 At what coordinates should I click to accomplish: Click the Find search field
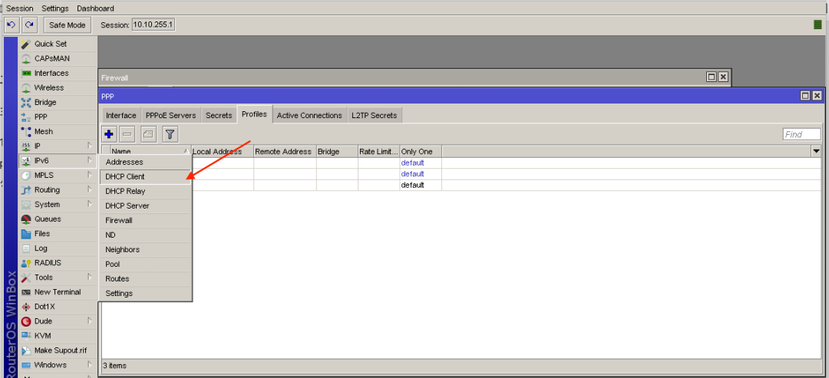tap(801, 135)
